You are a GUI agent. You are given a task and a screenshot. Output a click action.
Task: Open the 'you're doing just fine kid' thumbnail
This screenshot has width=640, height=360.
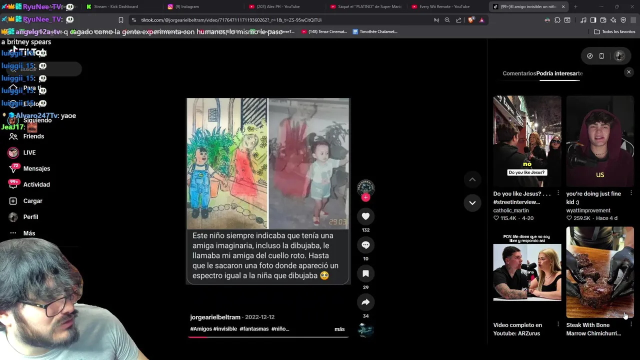[x=600, y=141]
